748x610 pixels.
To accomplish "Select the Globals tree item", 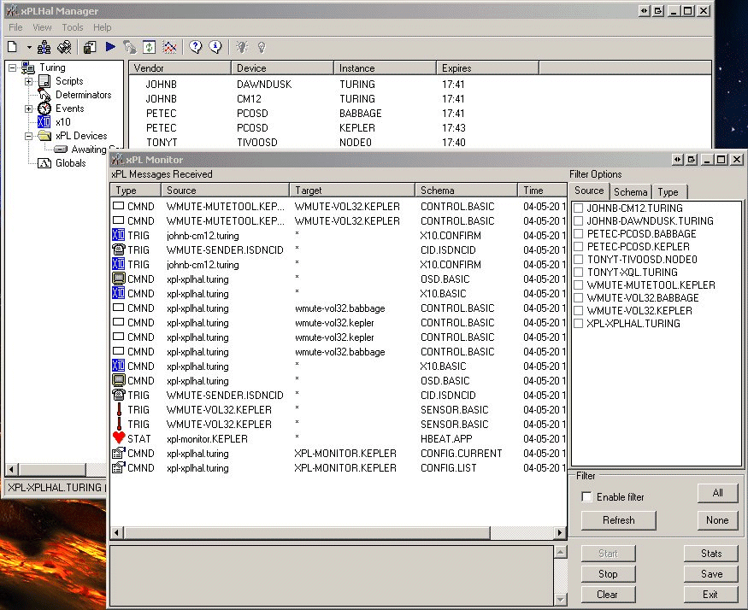I will (x=70, y=163).
